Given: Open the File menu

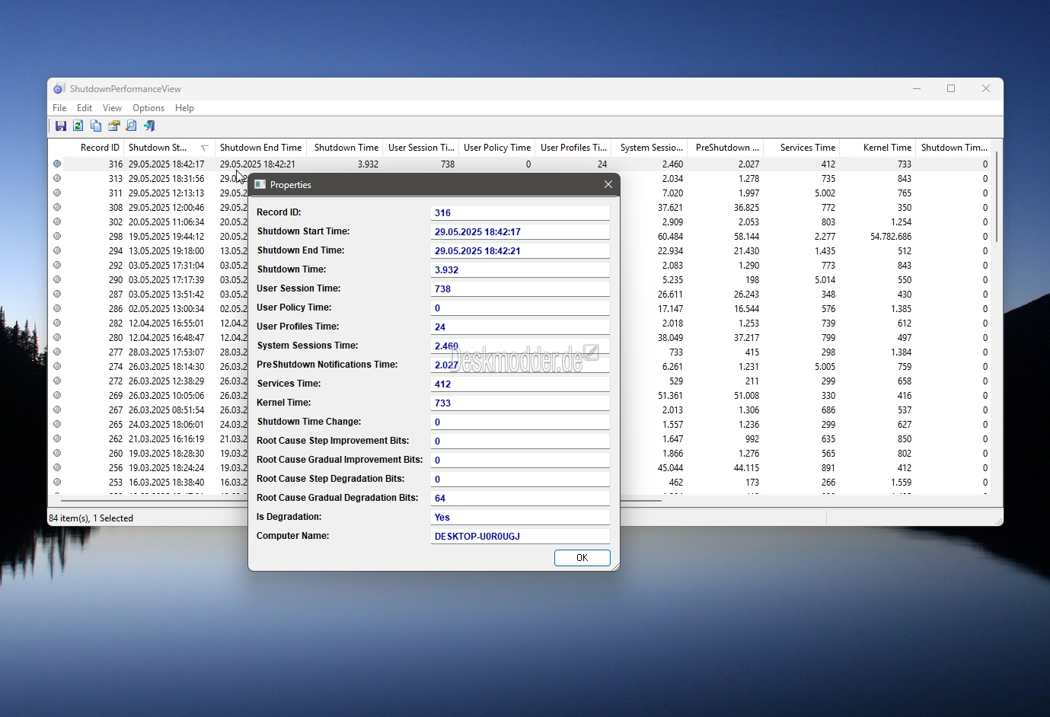Looking at the screenshot, I should pos(59,108).
